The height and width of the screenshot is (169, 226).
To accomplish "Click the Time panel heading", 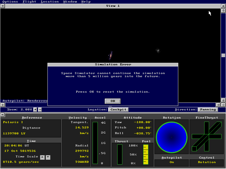I will coord(31,141).
